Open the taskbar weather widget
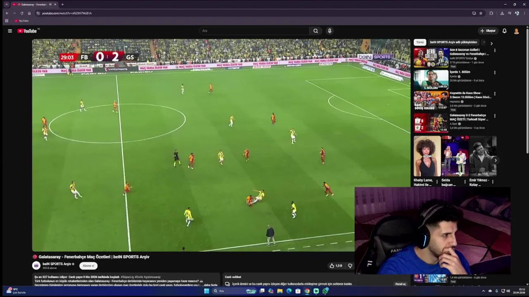The height and width of the screenshot is (297, 529). [x=17, y=291]
